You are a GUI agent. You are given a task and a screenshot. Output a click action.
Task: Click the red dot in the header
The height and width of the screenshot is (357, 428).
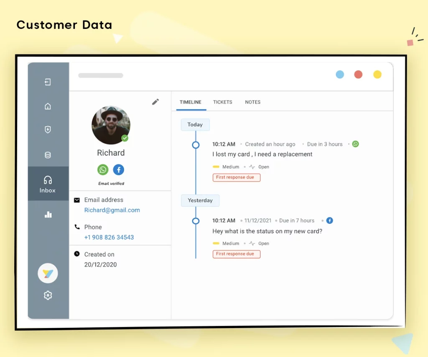point(358,74)
